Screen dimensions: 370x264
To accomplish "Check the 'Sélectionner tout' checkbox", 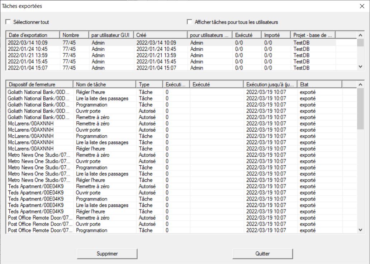I will (8, 22).
